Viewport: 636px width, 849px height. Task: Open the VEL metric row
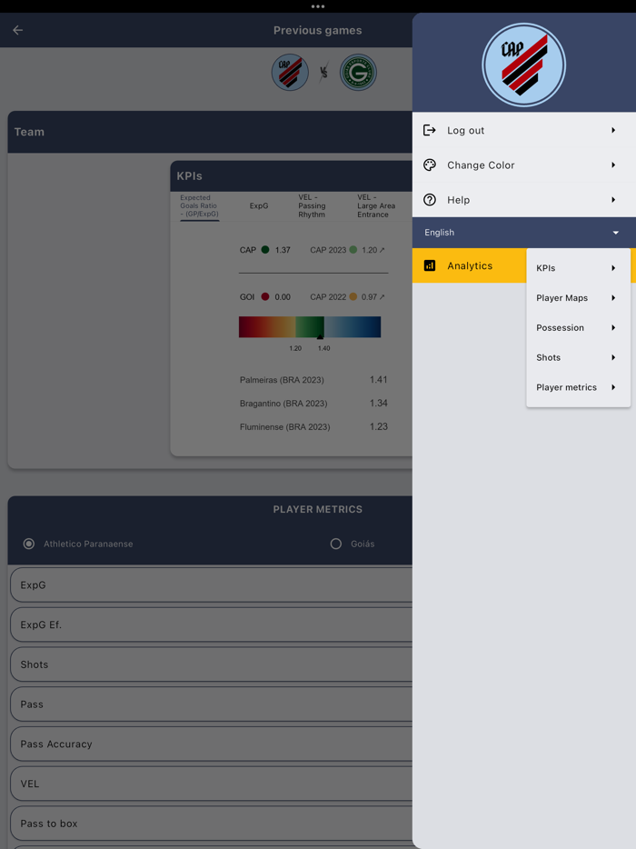[x=211, y=784]
